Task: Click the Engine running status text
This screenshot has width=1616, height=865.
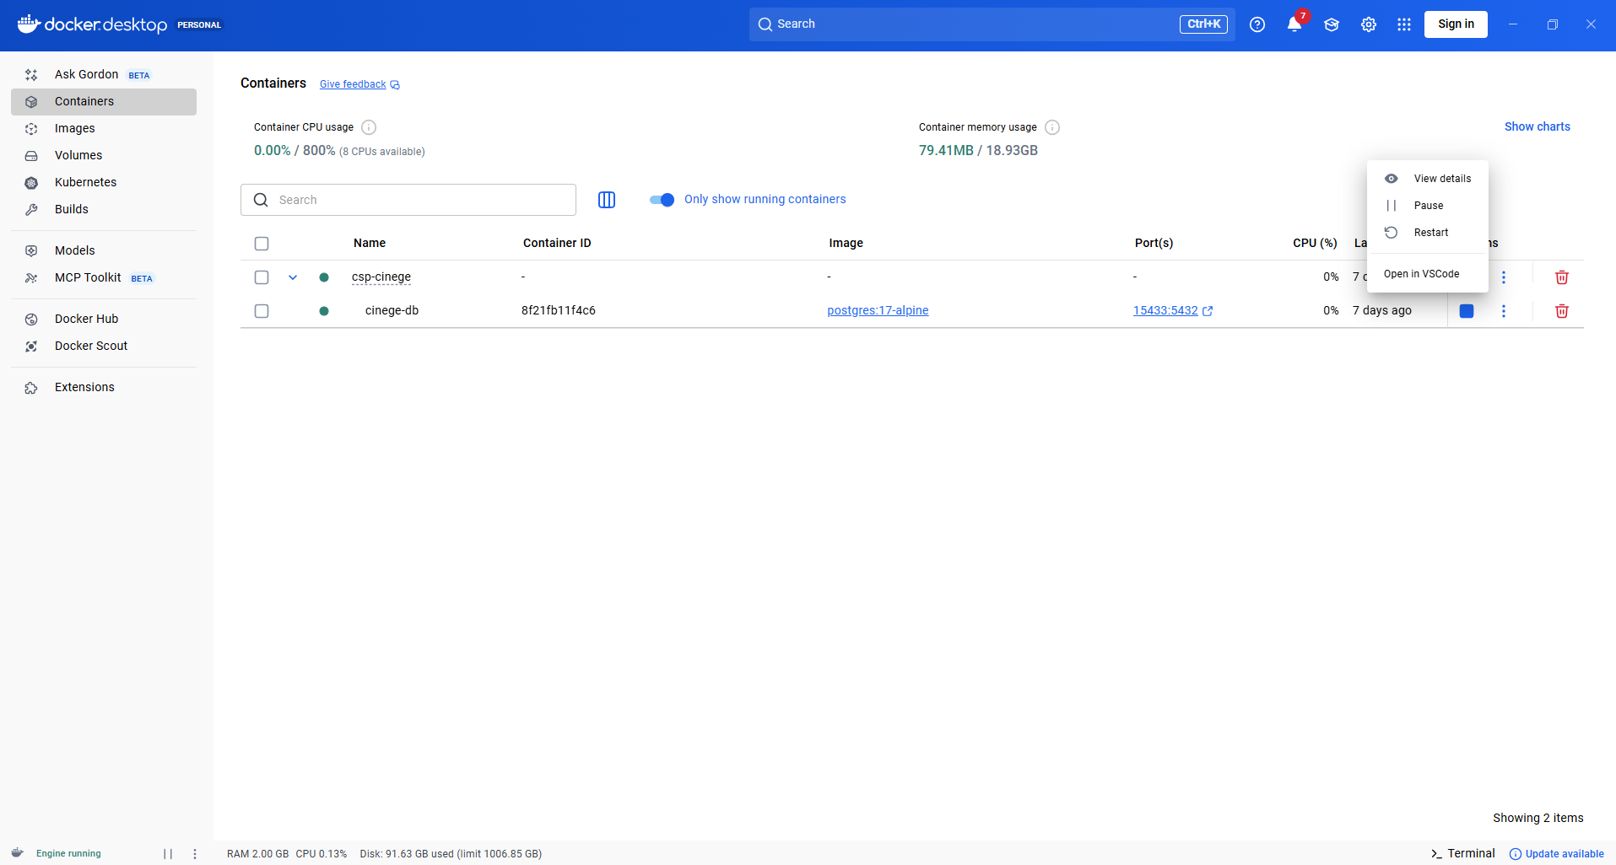Action: [68, 853]
